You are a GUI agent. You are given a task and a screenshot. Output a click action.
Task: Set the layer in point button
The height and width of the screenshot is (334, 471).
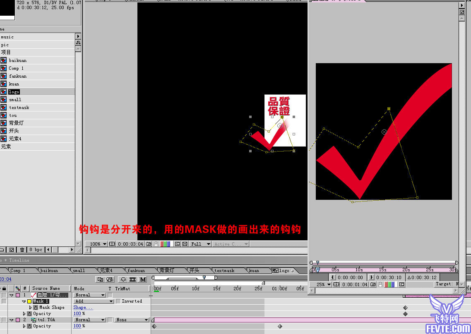point(332,277)
